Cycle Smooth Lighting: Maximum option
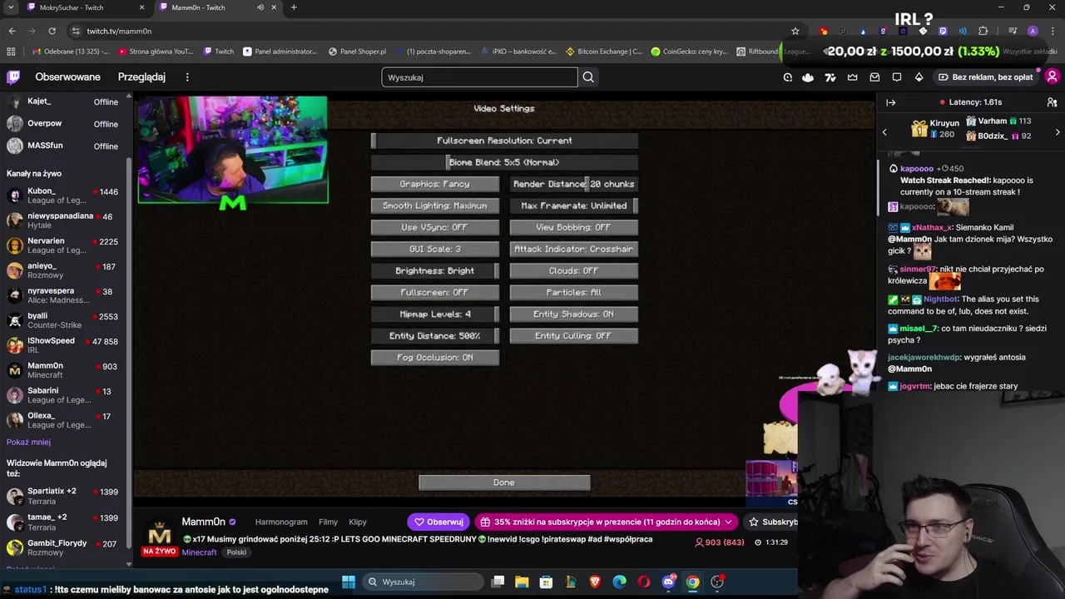The width and height of the screenshot is (1065, 599). point(435,205)
